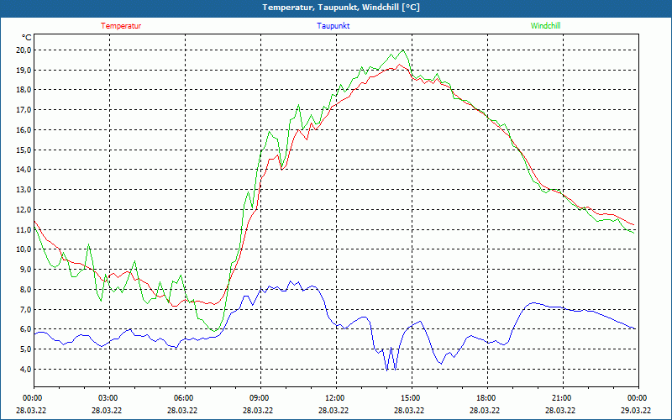
Task: Click the 9,0 y-axis value
Action: [x=25, y=269]
